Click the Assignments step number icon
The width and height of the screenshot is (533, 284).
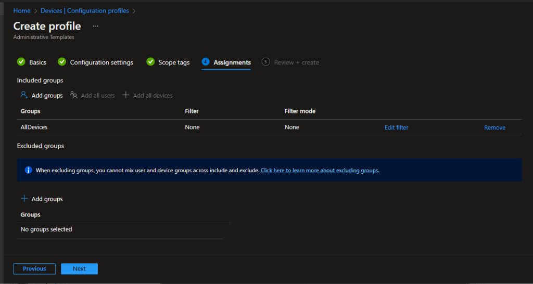pos(206,62)
